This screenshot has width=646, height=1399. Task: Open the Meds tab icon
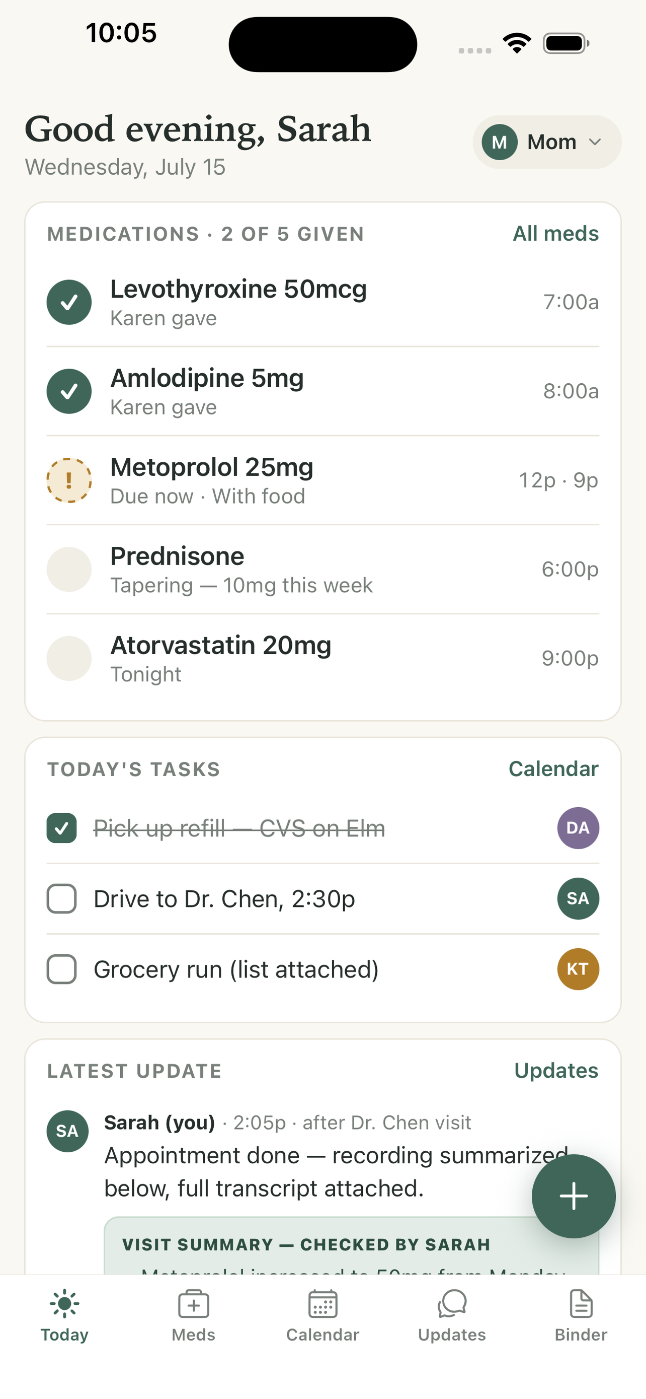[194, 1303]
